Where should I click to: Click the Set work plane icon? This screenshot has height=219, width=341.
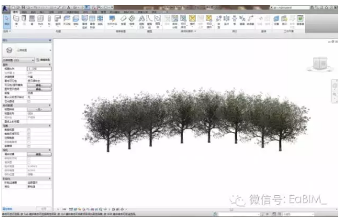(x=276, y=21)
